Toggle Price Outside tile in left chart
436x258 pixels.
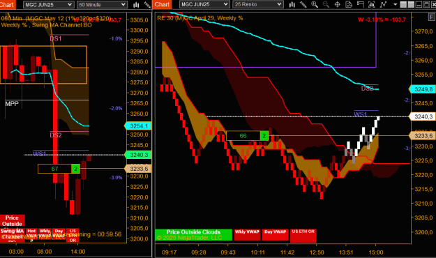click(13, 221)
